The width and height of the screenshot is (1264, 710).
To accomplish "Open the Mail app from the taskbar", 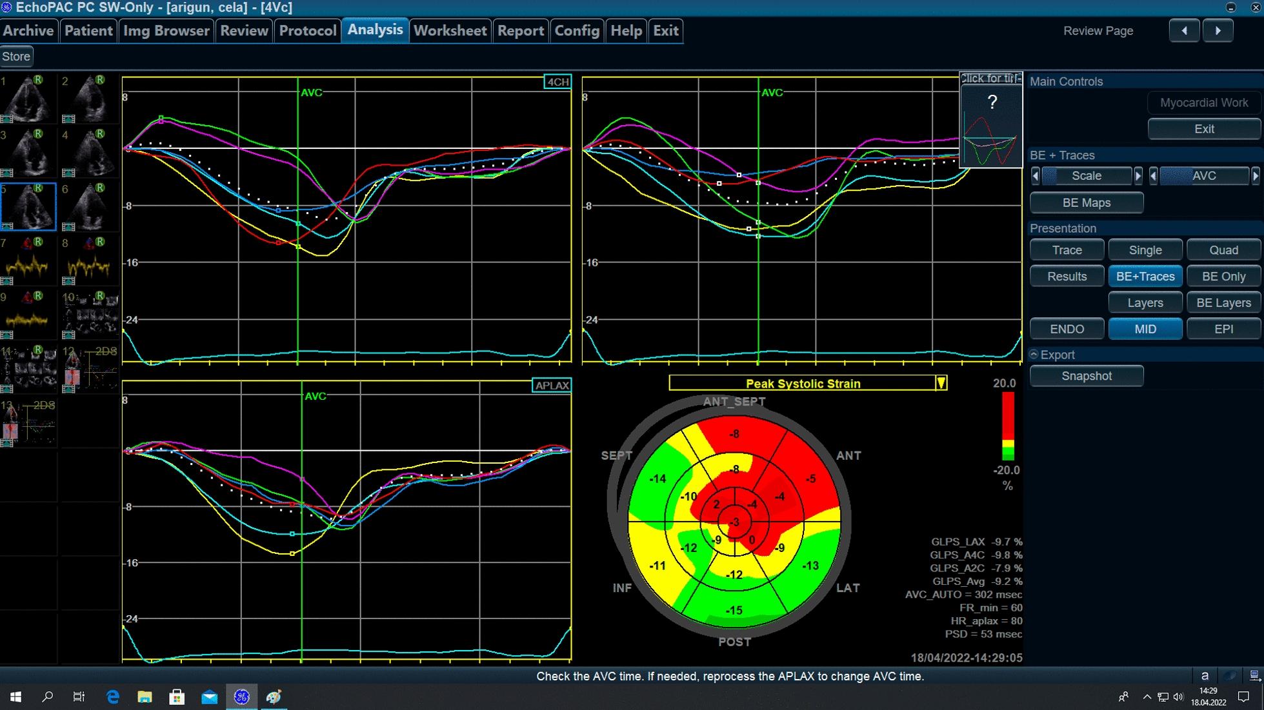I will pyautogui.click(x=209, y=696).
